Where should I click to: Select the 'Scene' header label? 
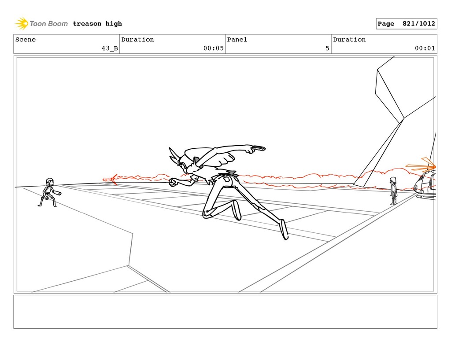coord(26,39)
